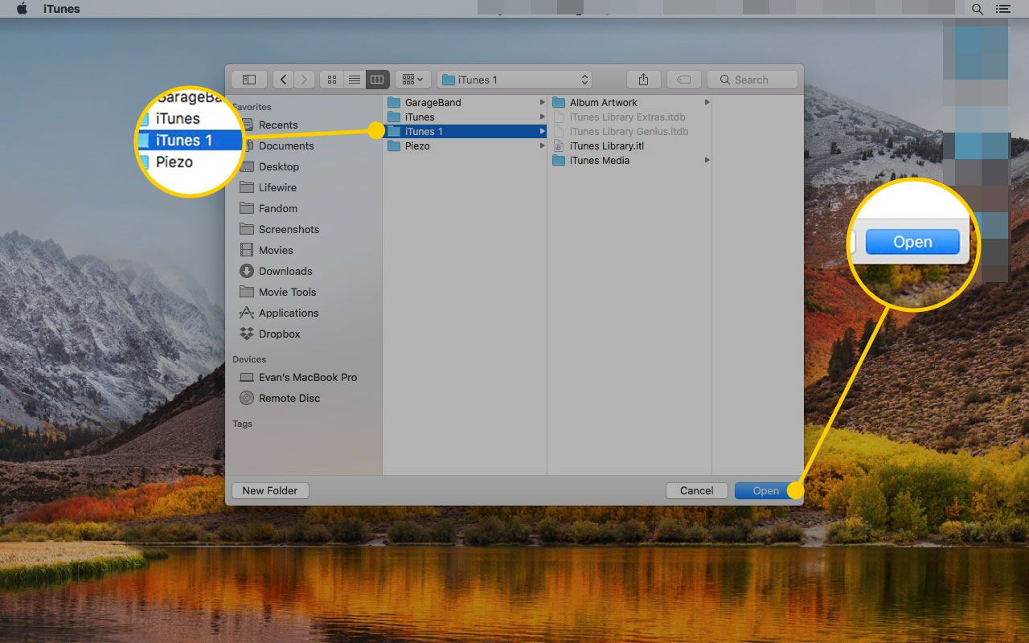Go back with the left chevron

pos(283,80)
